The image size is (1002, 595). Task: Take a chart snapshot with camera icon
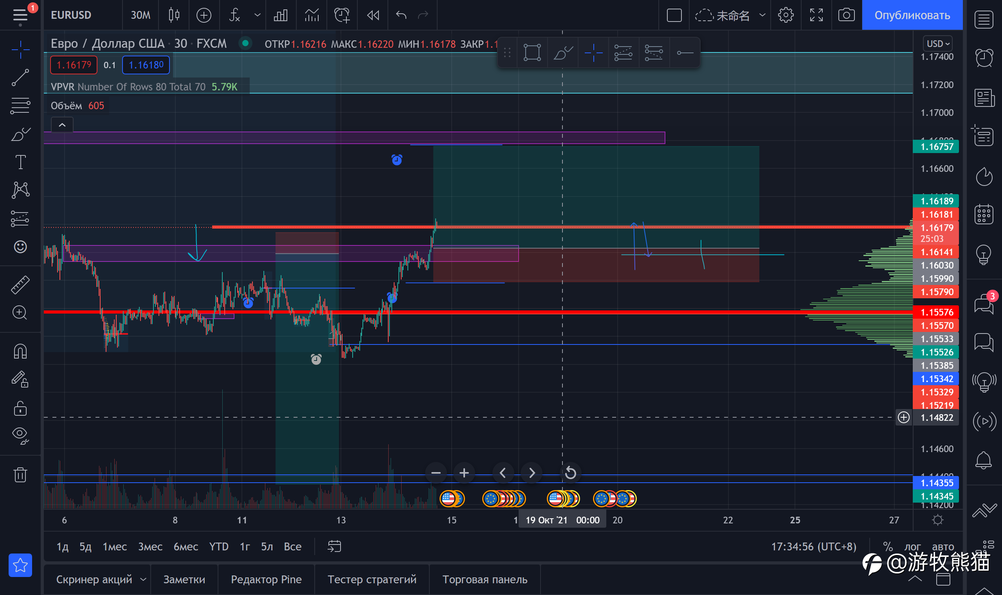point(846,15)
